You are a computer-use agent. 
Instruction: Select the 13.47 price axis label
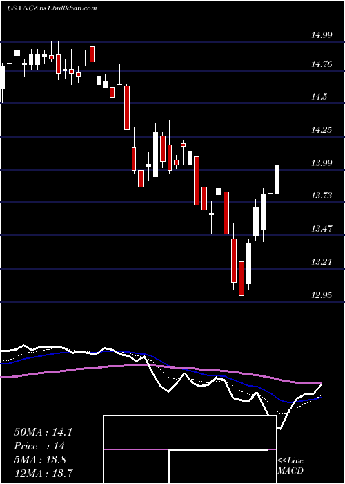tap(322, 229)
